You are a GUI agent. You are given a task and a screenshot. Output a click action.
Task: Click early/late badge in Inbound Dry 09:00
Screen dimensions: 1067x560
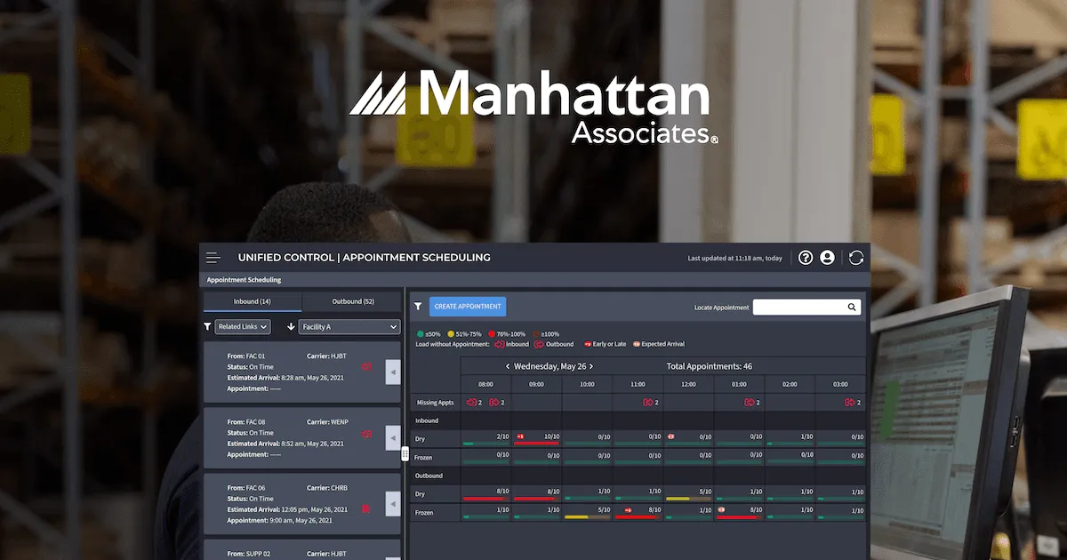(519, 436)
